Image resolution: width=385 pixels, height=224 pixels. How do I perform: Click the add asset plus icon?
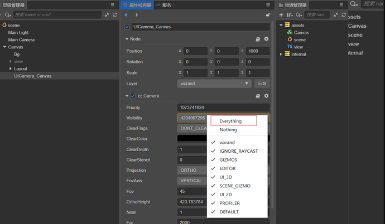pyautogui.click(x=281, y=15)
